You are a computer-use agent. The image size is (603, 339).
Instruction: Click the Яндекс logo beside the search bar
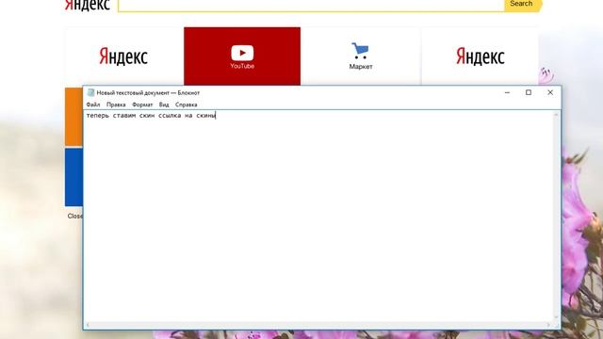(x=88, y=5)
